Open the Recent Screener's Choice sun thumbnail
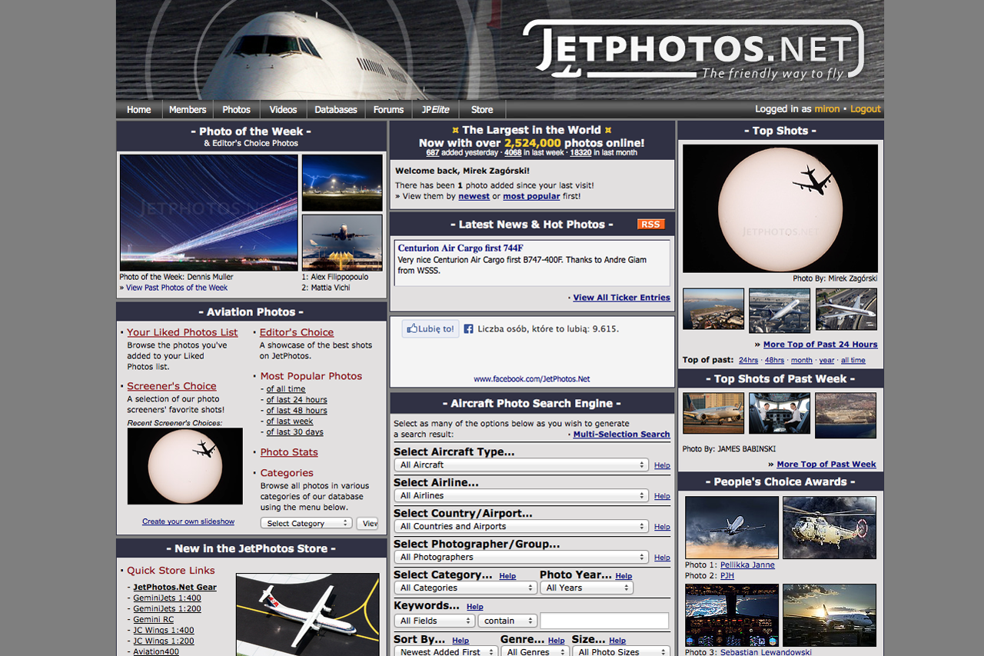984x656 pixels. 185,466
